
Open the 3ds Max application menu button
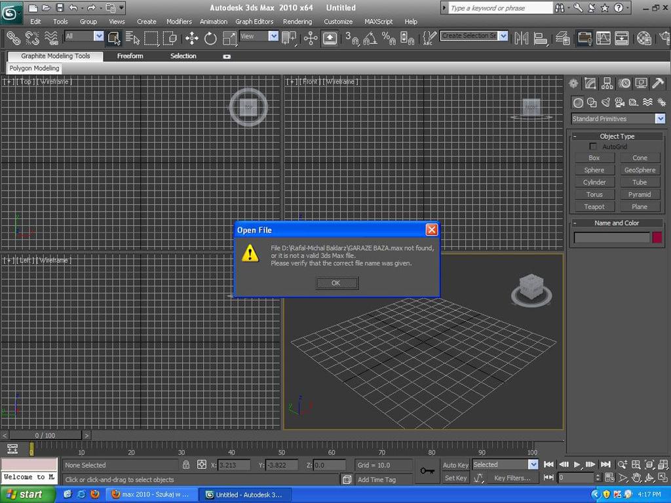point(10,13)
